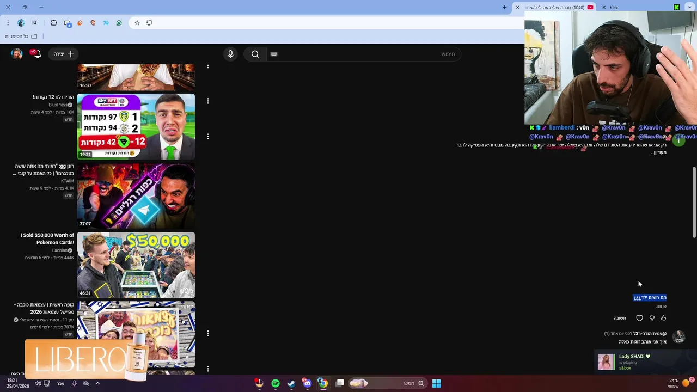Close the Kick tab
This screenshot has height=392, width=697.
[x=604, y=7]
